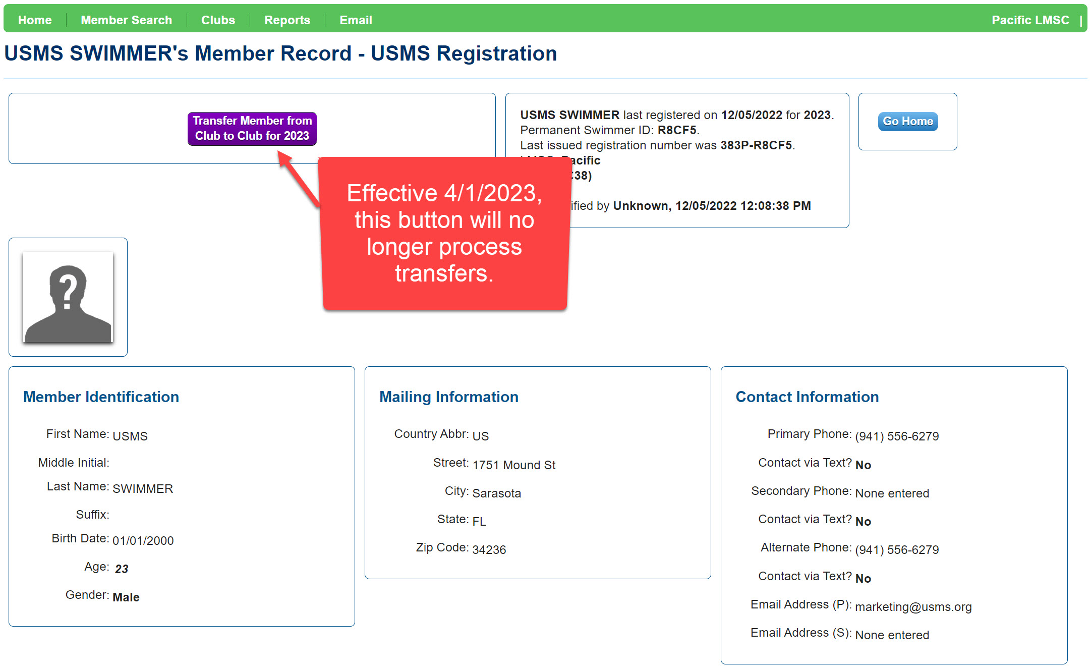1091x670 pixels.
Task: Click the modified timestamp 12/05/2022 12:08:38 PM
Action: [743, 206]
